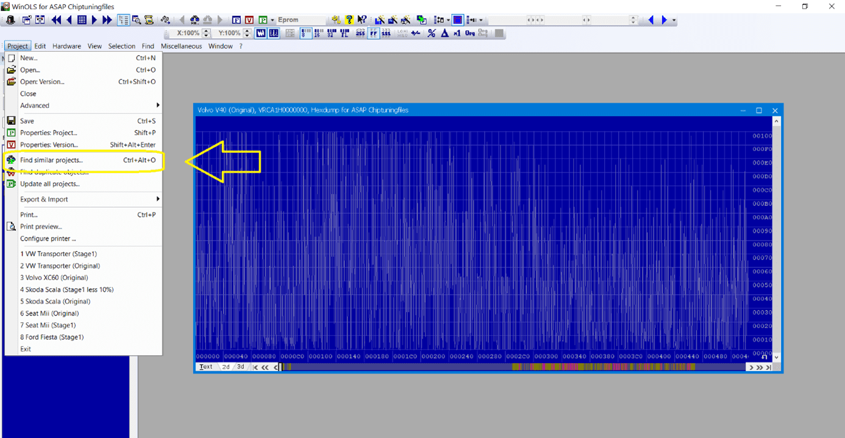Show original values with the Org icon
Screen dimensions: 845x438
(470, 34)
